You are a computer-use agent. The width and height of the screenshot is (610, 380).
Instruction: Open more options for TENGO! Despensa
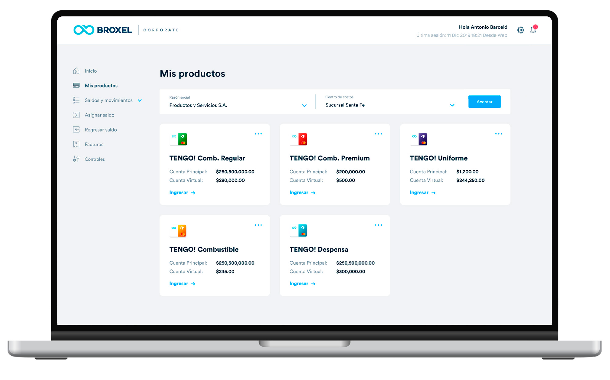click(379, 225)
